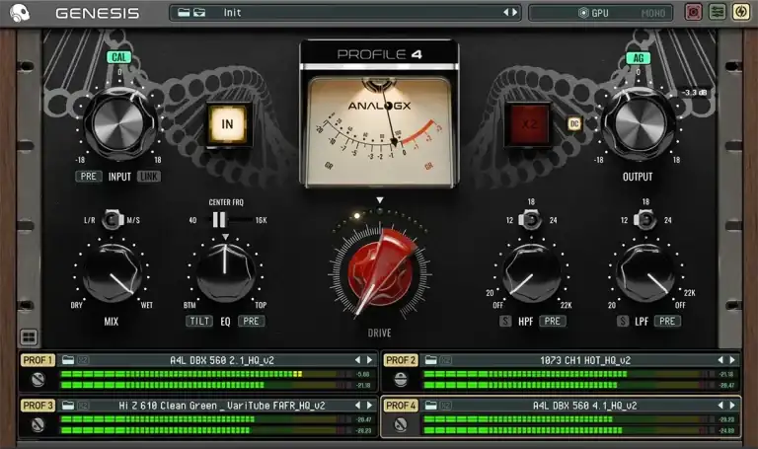Screen dimensions: 758x449
Task: Toggle the illuminated IN button
Action: 227,124
